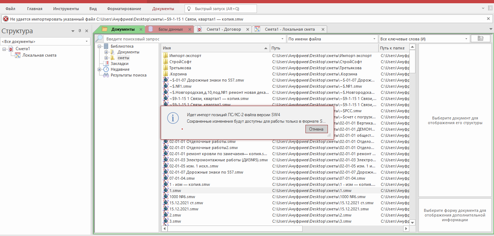494x236 pixels.
Task: Open the user account icon in ribbon corner
Action: point(490,8)
